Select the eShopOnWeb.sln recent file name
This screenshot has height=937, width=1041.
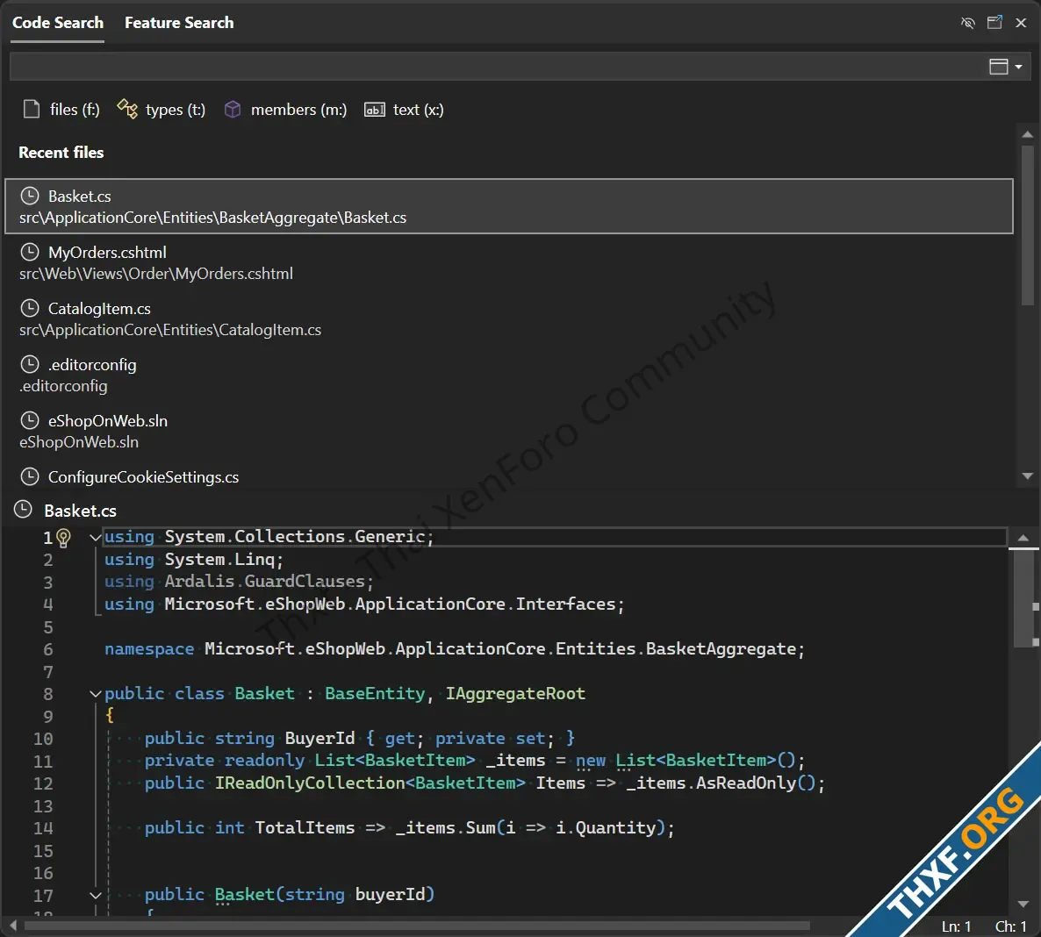[x=108, y=421]
